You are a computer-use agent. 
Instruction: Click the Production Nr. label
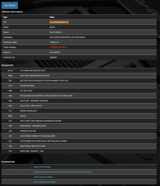(9, 57)
